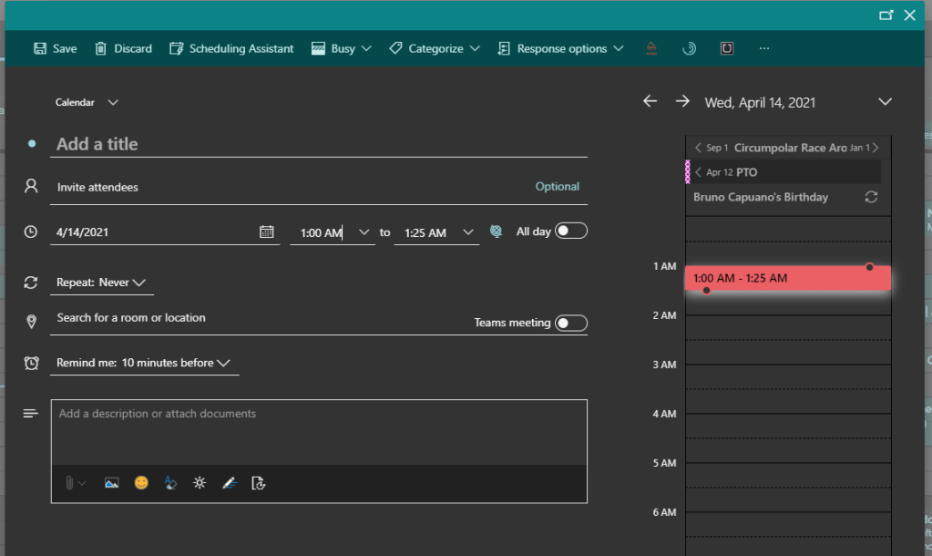Open the more options ellipsis menu
This screenshot has height=556, width=932.
(763, 48)
